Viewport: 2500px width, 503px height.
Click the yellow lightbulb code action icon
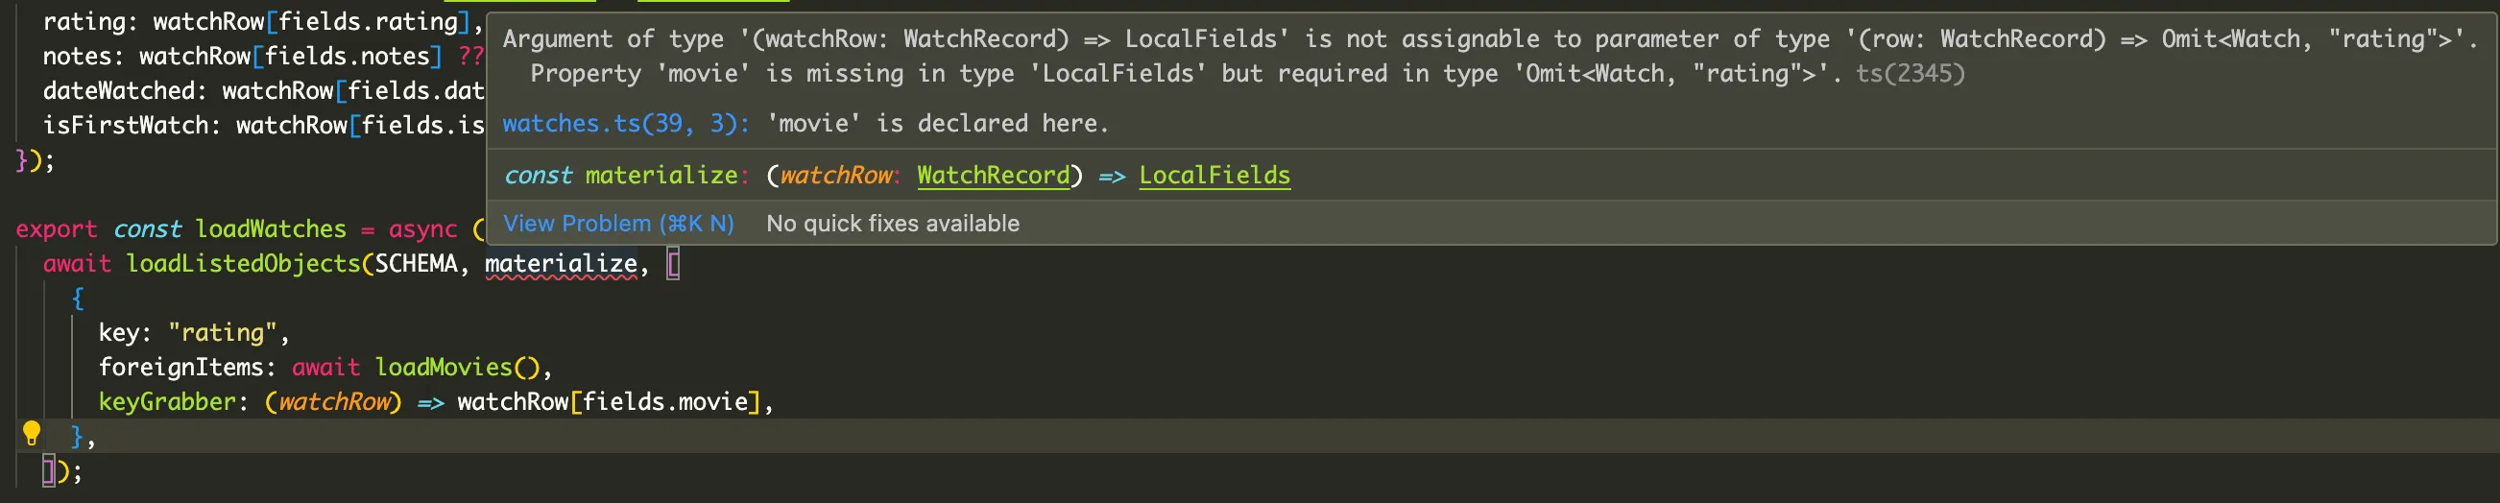tap(31, 432)
